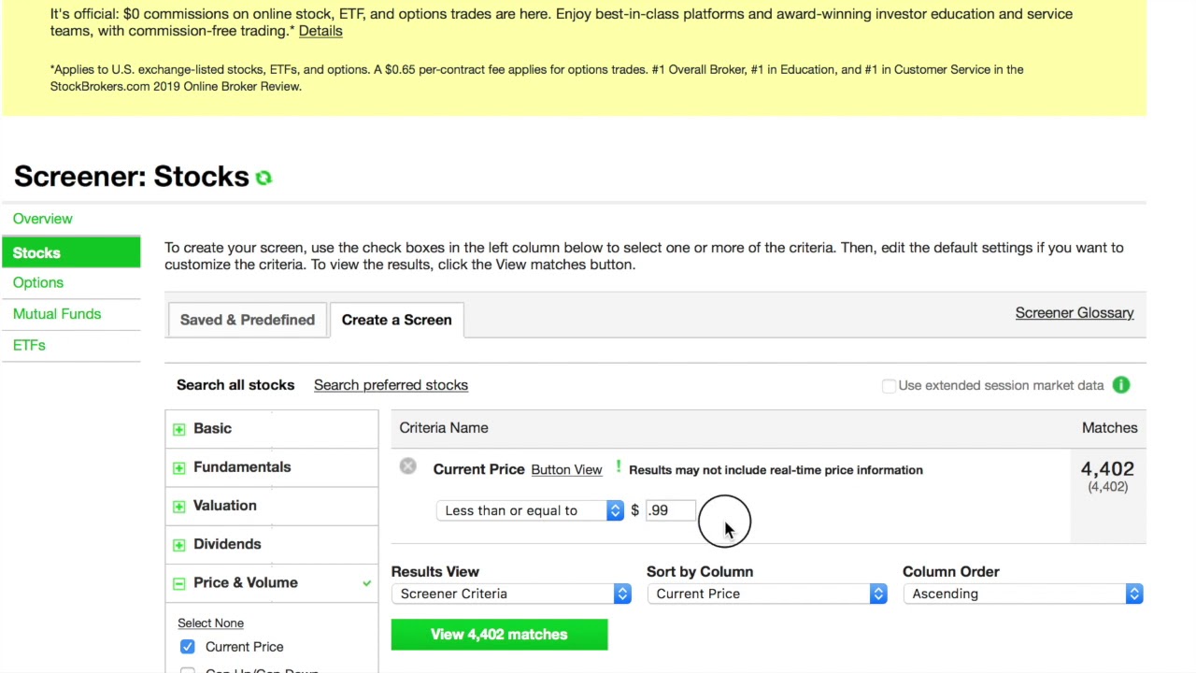
Task: Open Options in the left sidebar
Action: (38, 282)
